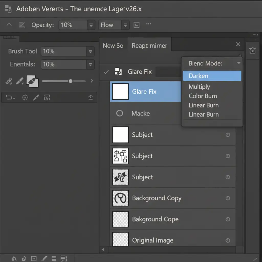
Task: Open the Brush Tool percentage dropdown
Action: [90, 51]
